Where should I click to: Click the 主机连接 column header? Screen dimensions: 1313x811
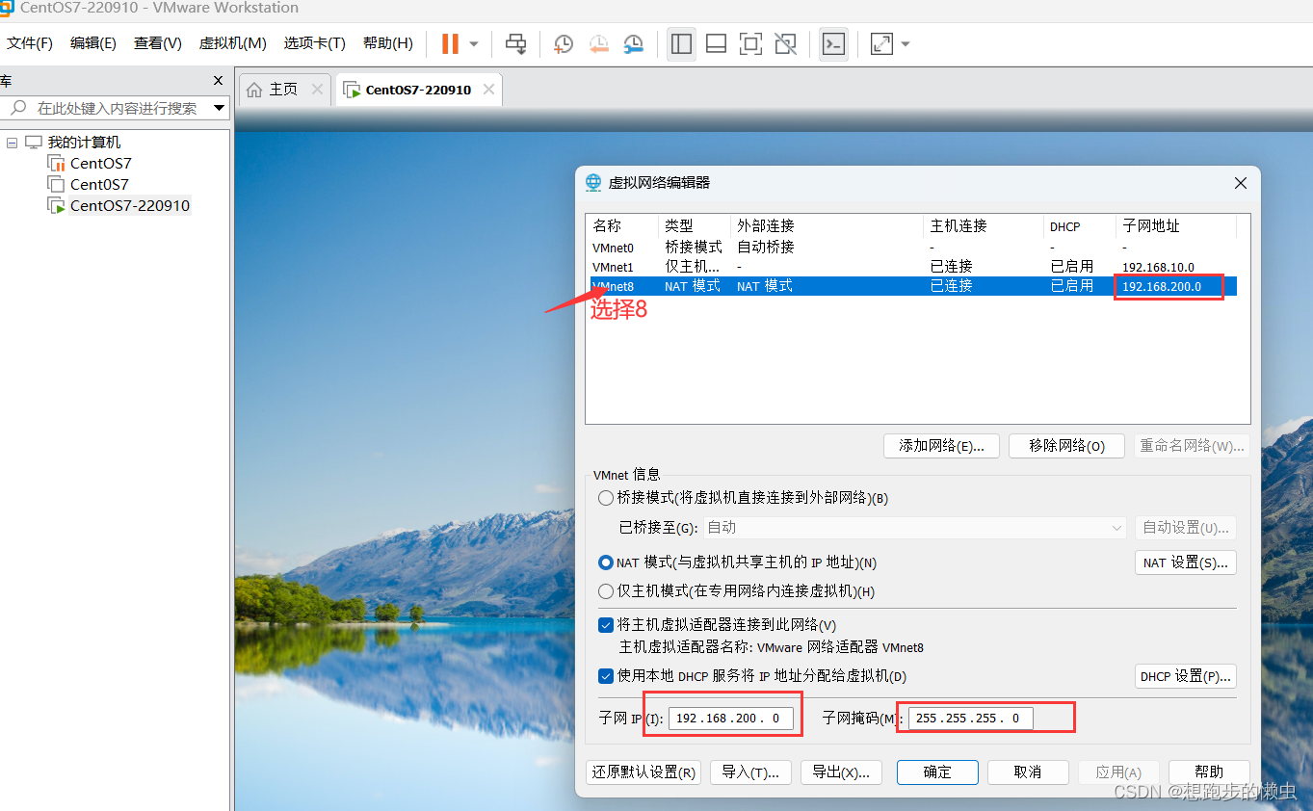click(x=984, y=226)
